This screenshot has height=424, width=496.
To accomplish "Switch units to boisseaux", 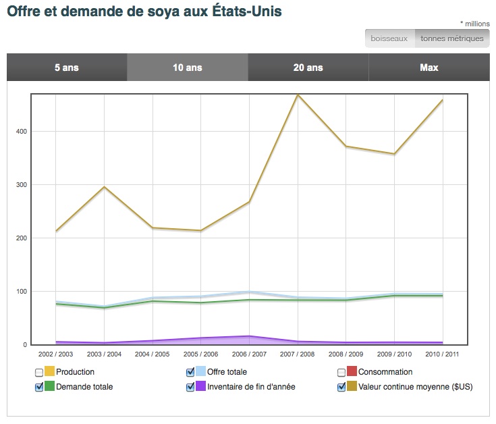I will coord(390,38).
